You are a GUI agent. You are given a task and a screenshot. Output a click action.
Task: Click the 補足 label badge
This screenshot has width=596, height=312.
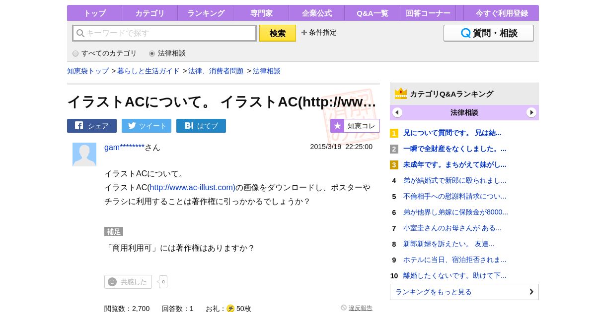(114, 231)
